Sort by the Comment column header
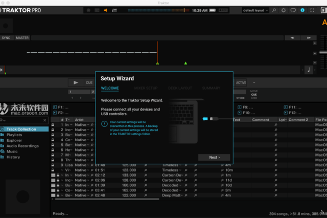Viewport: 327px width, 218px height. (261, 120)
